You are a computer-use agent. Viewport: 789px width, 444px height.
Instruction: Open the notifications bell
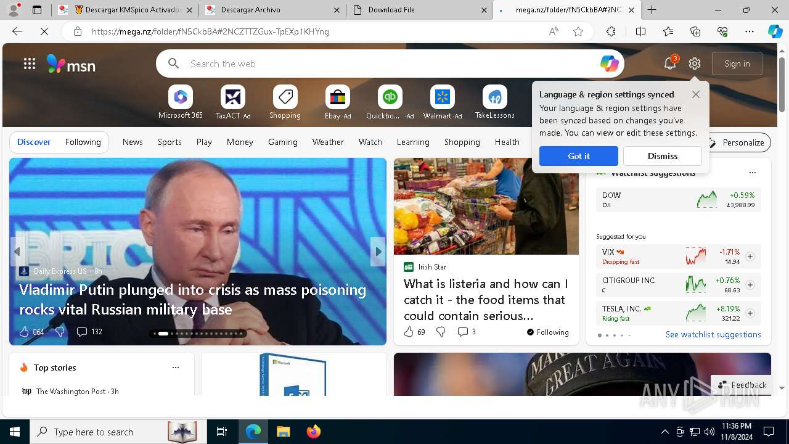670,63
